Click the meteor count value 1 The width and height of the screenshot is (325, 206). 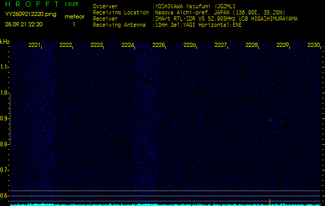[74, 24]
